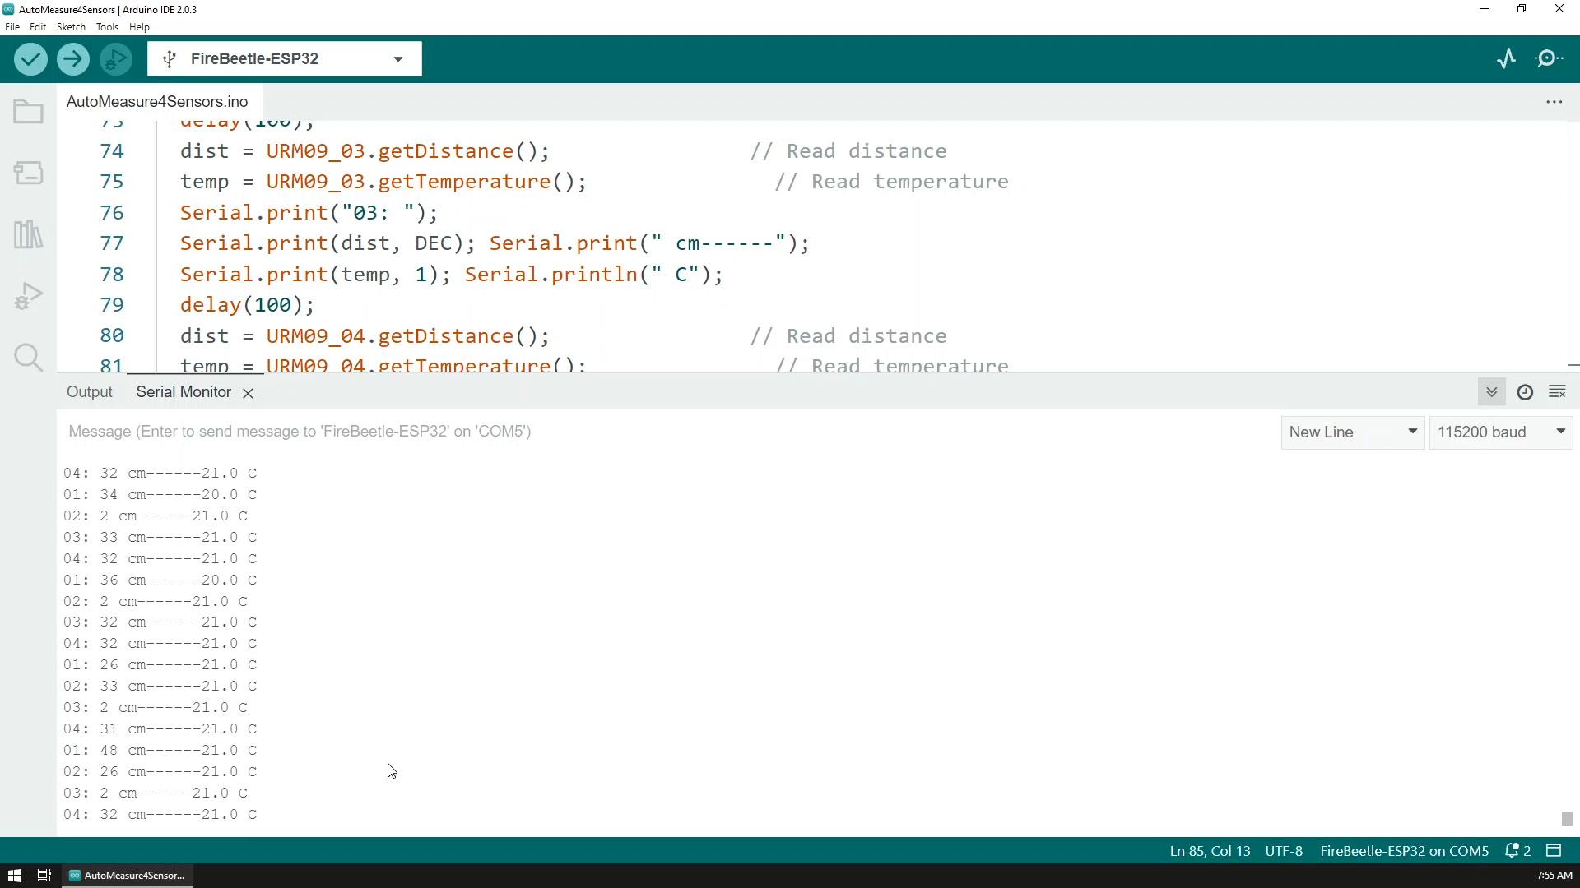Screen dimensions: 1580x888
Task: Toggle timestamp display clock icon
Action: click(x=1525, y=392)
